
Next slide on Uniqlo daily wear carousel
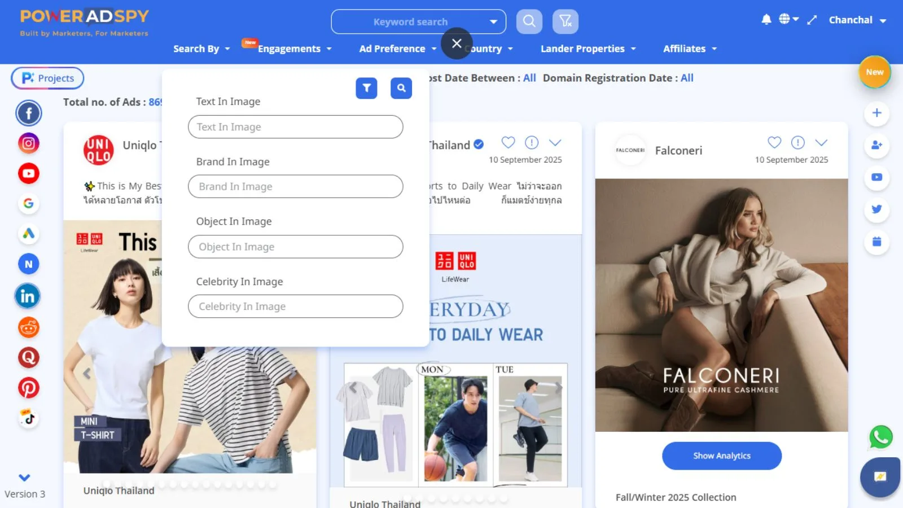[558, 388]
